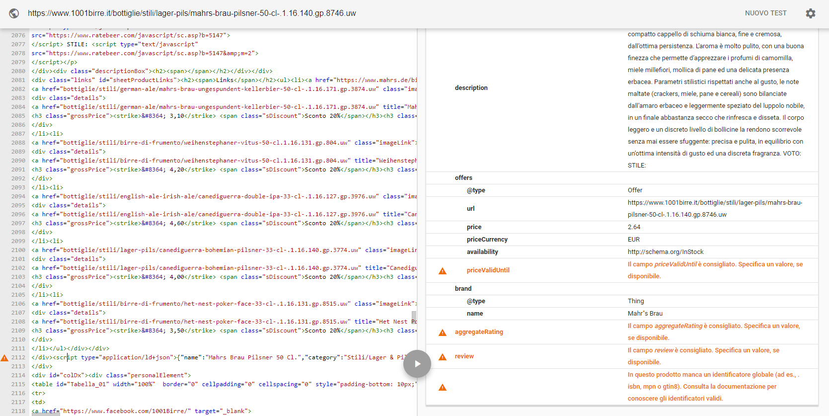Viewport: 829px width, 416px height.
Task: Click the description property label
Action: [471, 88]
